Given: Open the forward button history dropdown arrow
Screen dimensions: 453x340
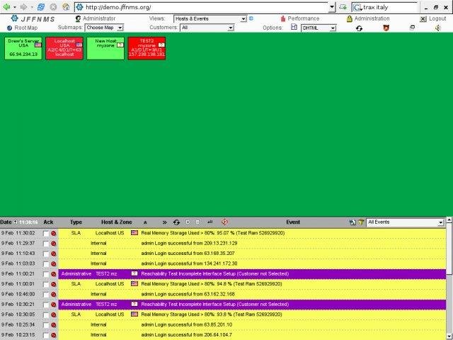Looking at the screenshot, I should coord(32,7).
